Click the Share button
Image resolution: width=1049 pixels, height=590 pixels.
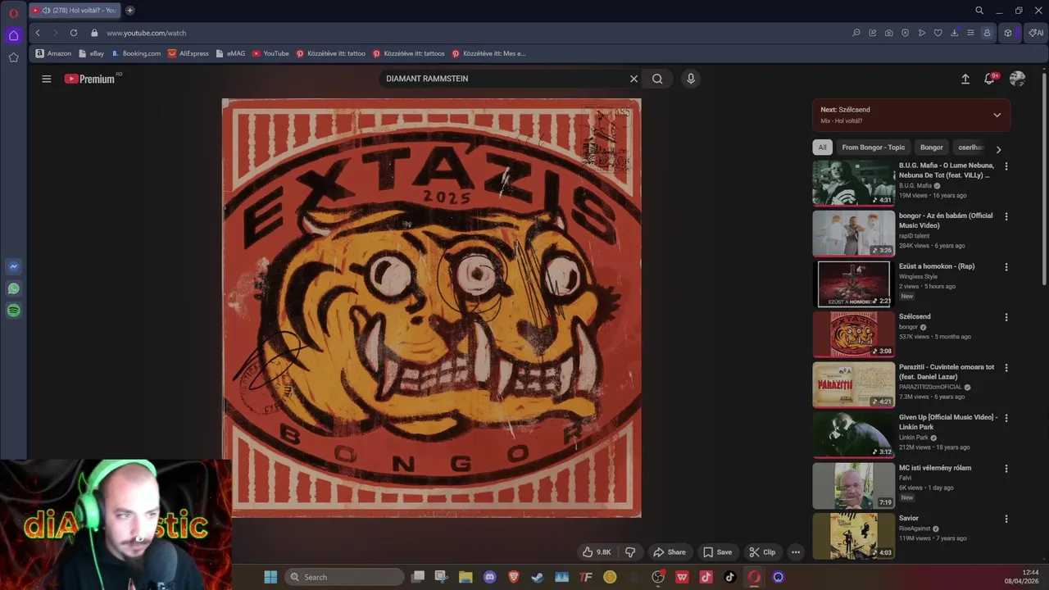pyautogui.click(x=669, y=552)
